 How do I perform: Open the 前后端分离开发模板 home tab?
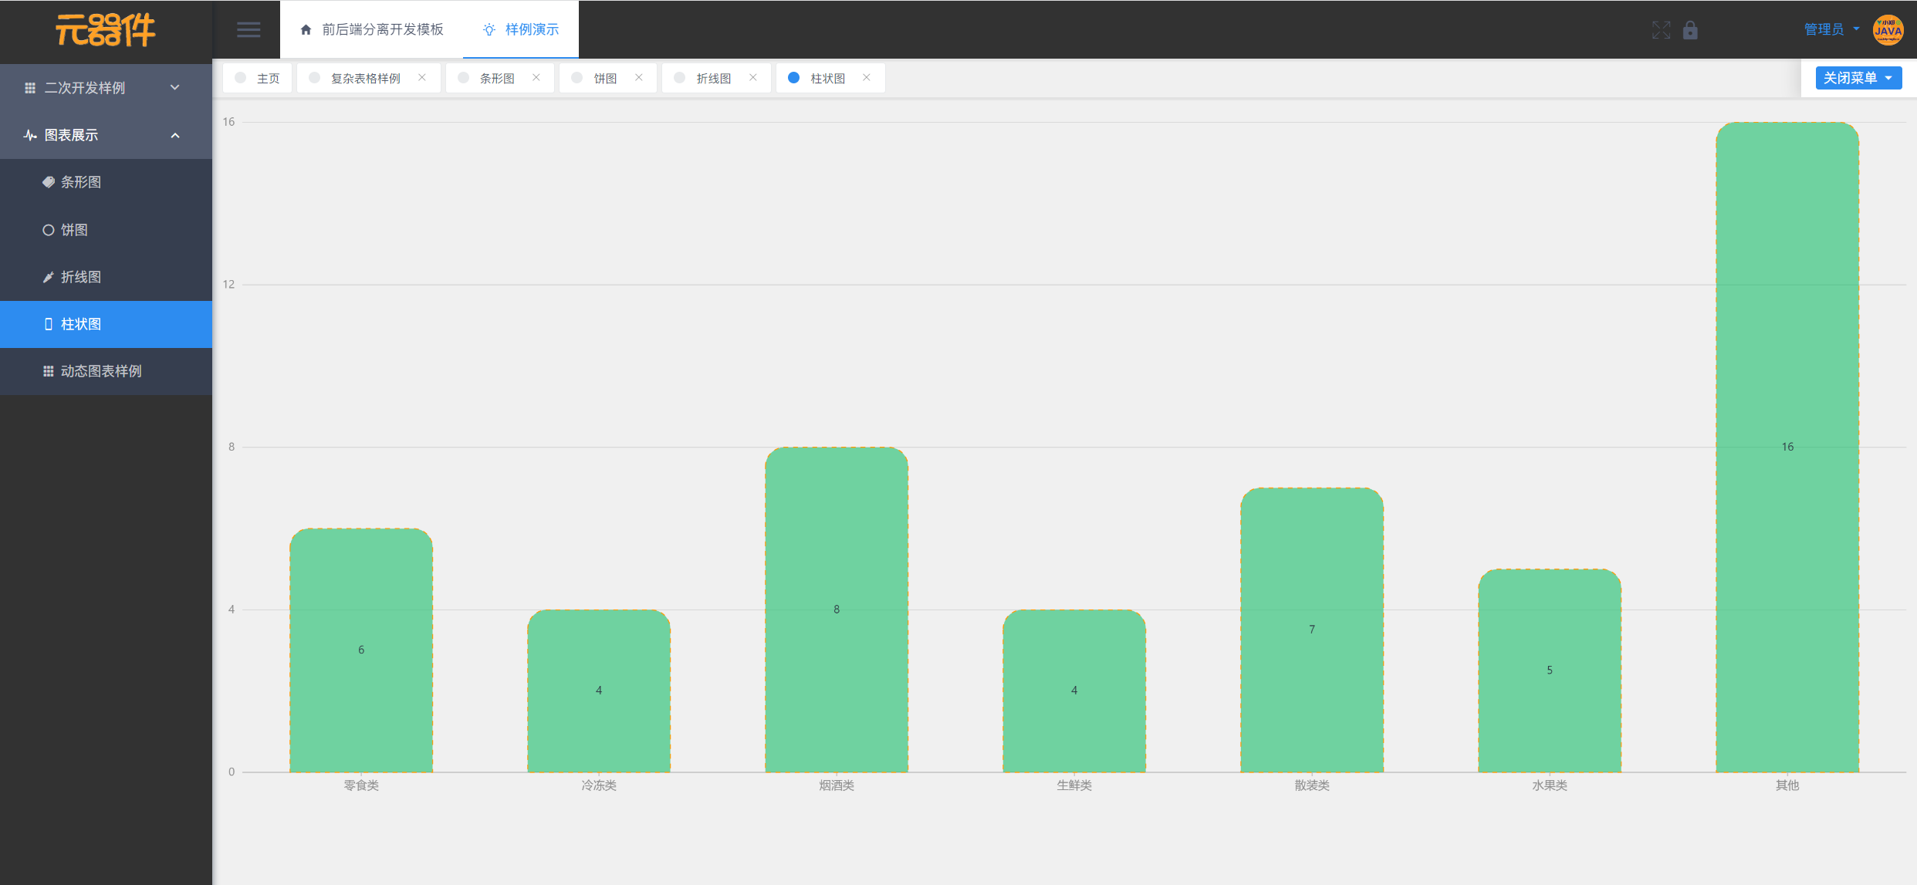point(372,29)
